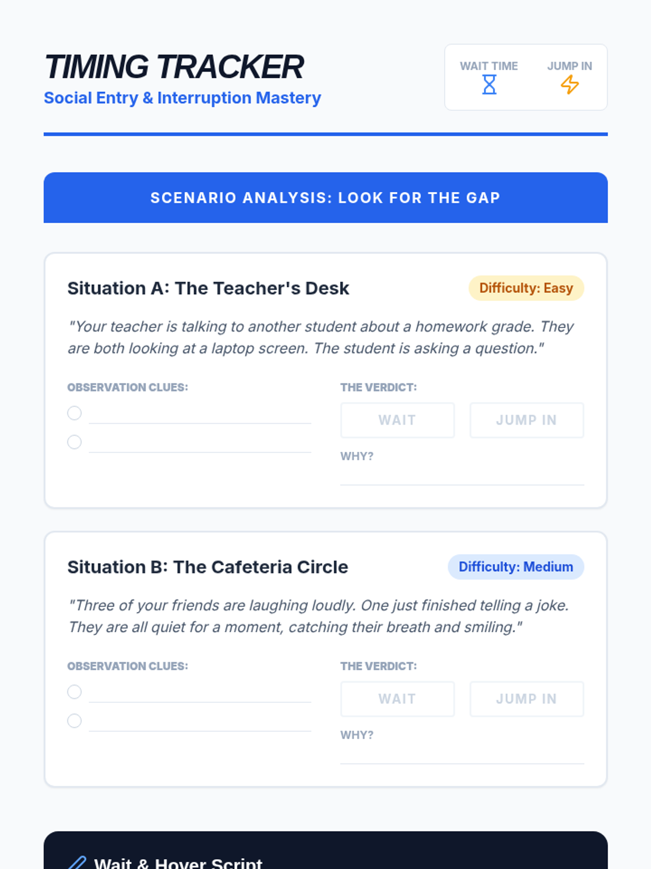651x869 pixels.
Task: Select second observation clue circle in Situation A
Action: [74, 442]
